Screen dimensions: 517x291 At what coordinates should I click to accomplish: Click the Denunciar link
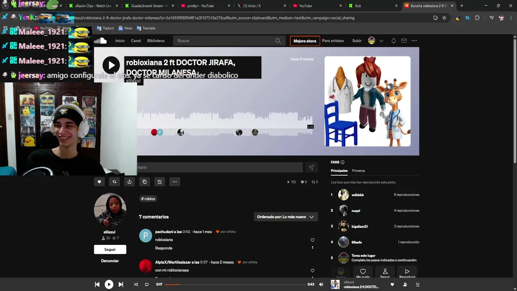coord(110,261)
